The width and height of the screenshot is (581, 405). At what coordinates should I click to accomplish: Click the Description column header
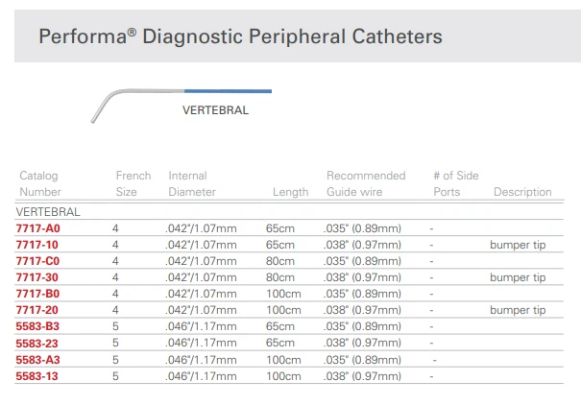pyautogui.click(x=522, y=192)
